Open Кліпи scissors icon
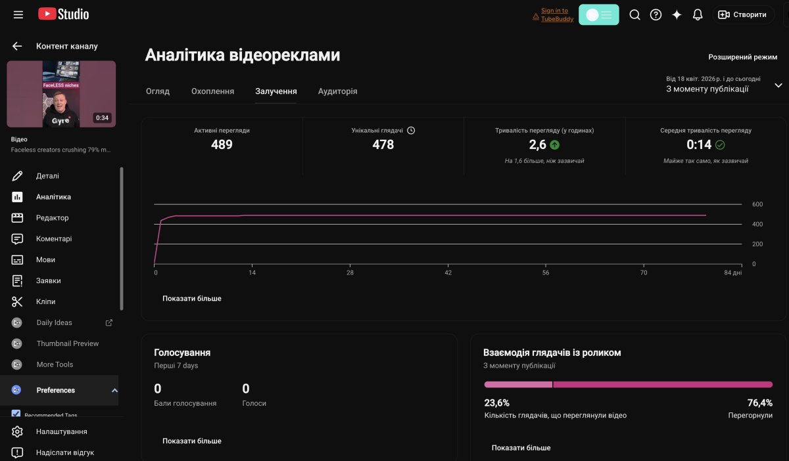The width and height of the screenshot is (789, 461). point(17,302)
